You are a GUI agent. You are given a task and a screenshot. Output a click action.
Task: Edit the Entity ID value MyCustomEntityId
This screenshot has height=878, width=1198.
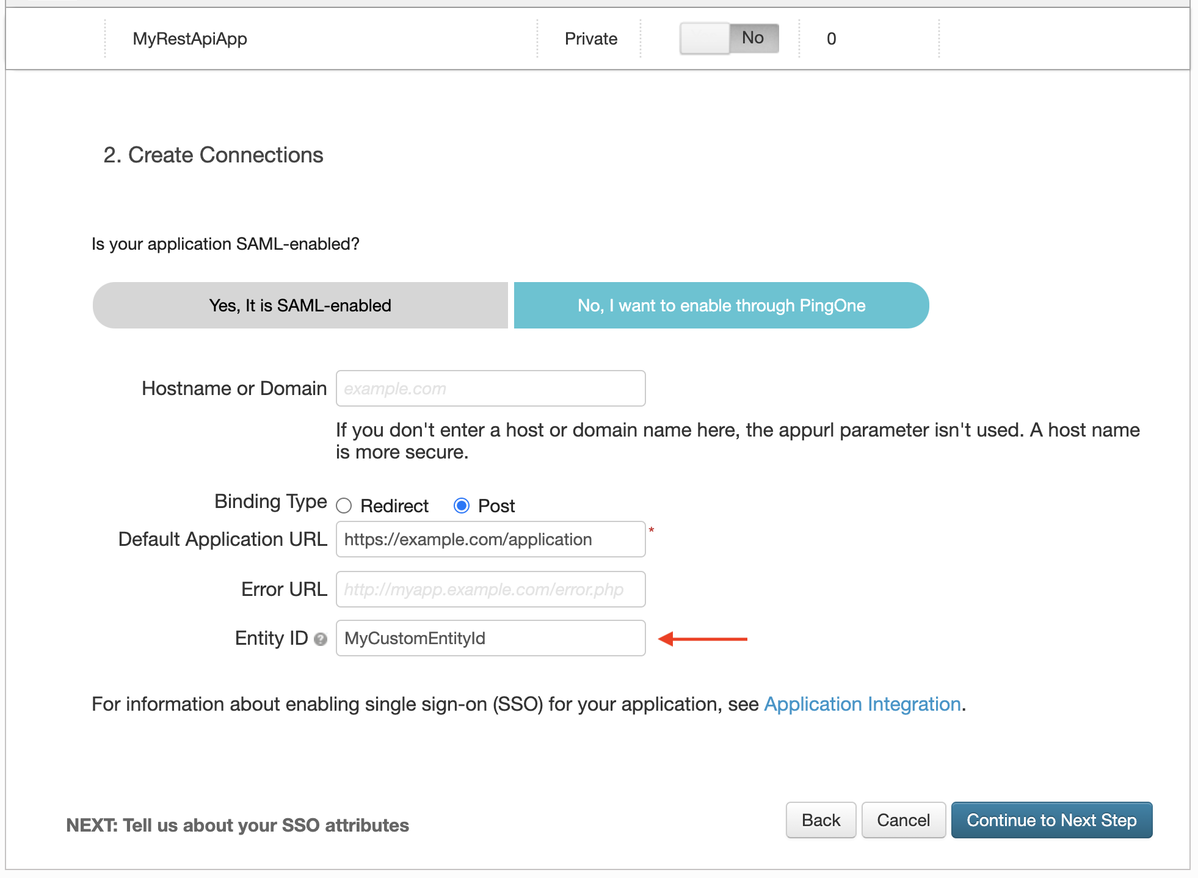[490, 639]
